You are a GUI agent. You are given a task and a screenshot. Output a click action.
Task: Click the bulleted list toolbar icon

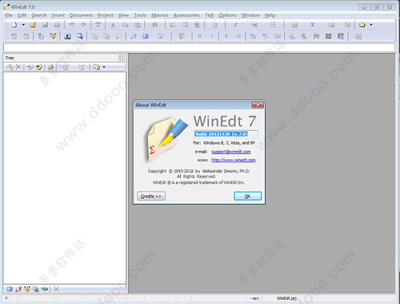point(273,25)
